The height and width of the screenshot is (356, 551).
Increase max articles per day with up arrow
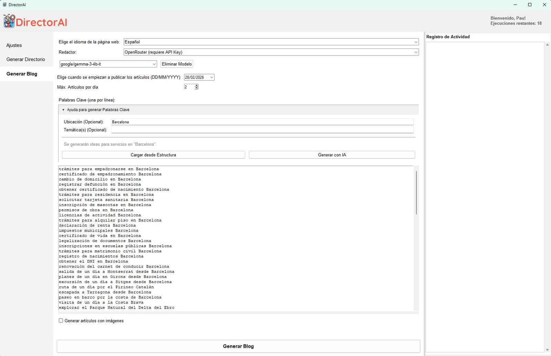tap(196, 86)
